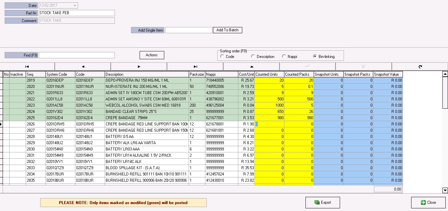Click the Description column header
The image size is (448, 211).
click(147, 74)
